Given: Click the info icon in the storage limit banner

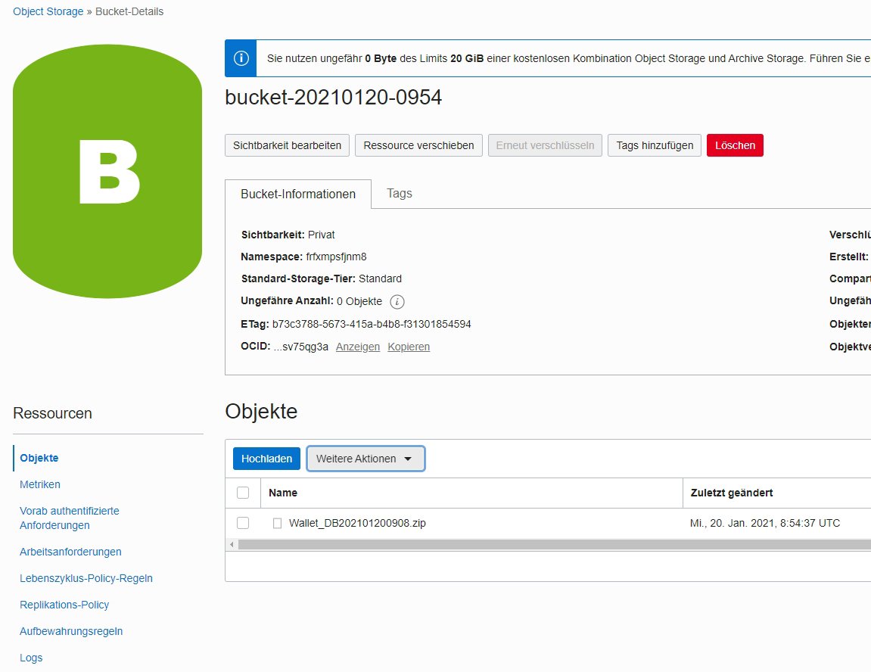Looking at the screenshot, I should (x=240, y=58).
